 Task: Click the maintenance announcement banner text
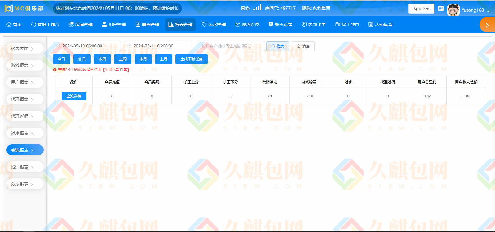(x=118, y=8)
